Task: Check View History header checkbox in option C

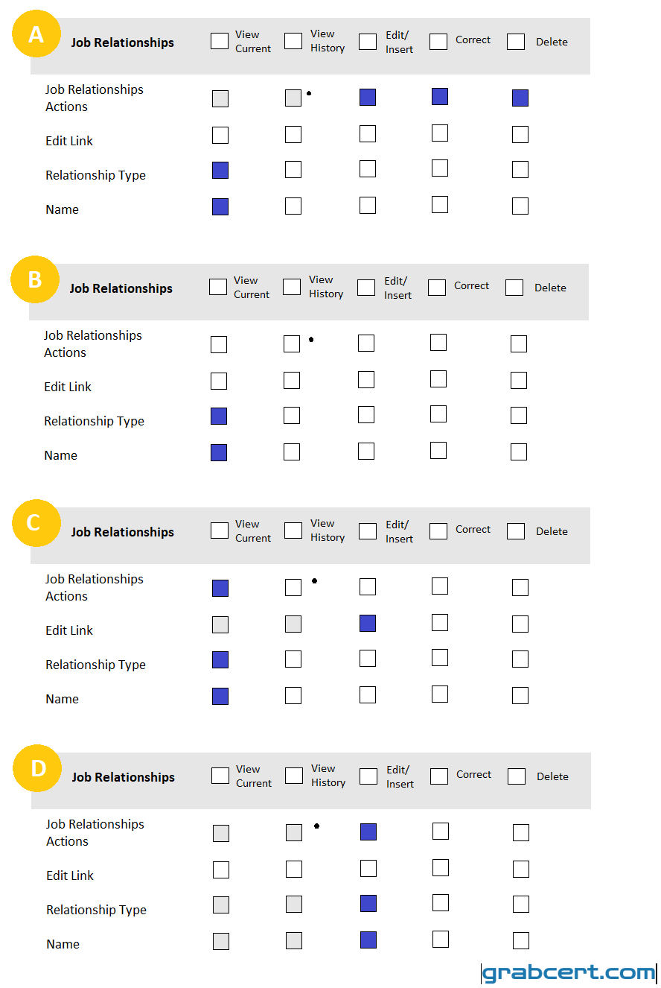Action: click(x=293, y=530)
